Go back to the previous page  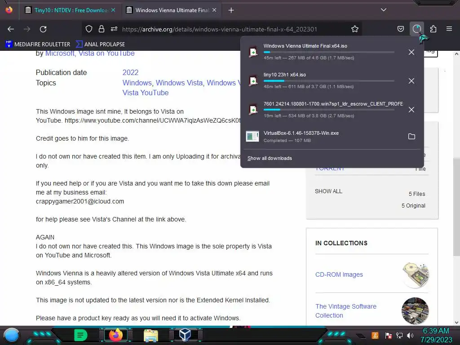point(11,29)
